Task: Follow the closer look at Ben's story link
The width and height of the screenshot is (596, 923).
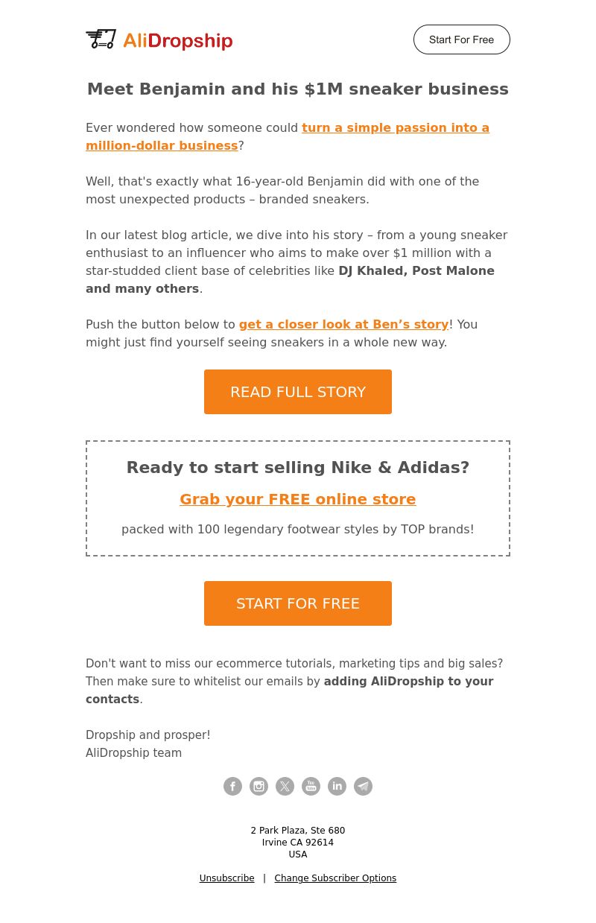Action: [343, 325]
